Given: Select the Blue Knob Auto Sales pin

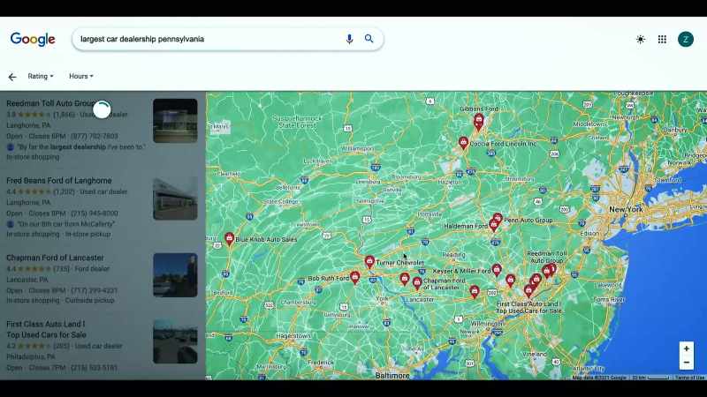Looking at the screenshot, I should [x=229, y=238].
